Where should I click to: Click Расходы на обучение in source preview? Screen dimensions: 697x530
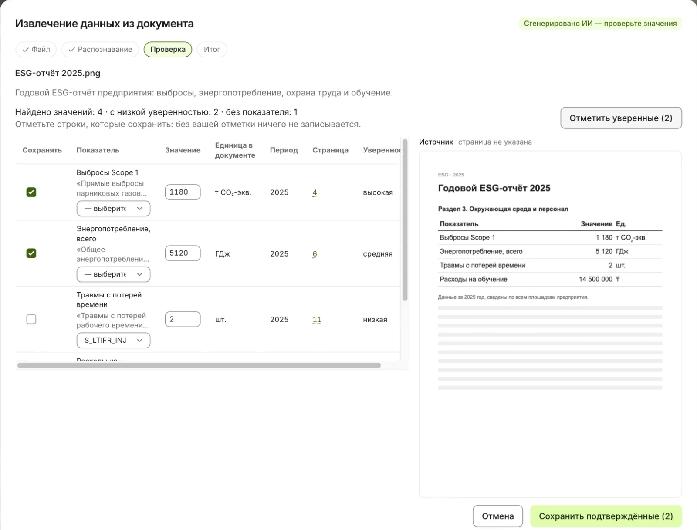point(473,279)
